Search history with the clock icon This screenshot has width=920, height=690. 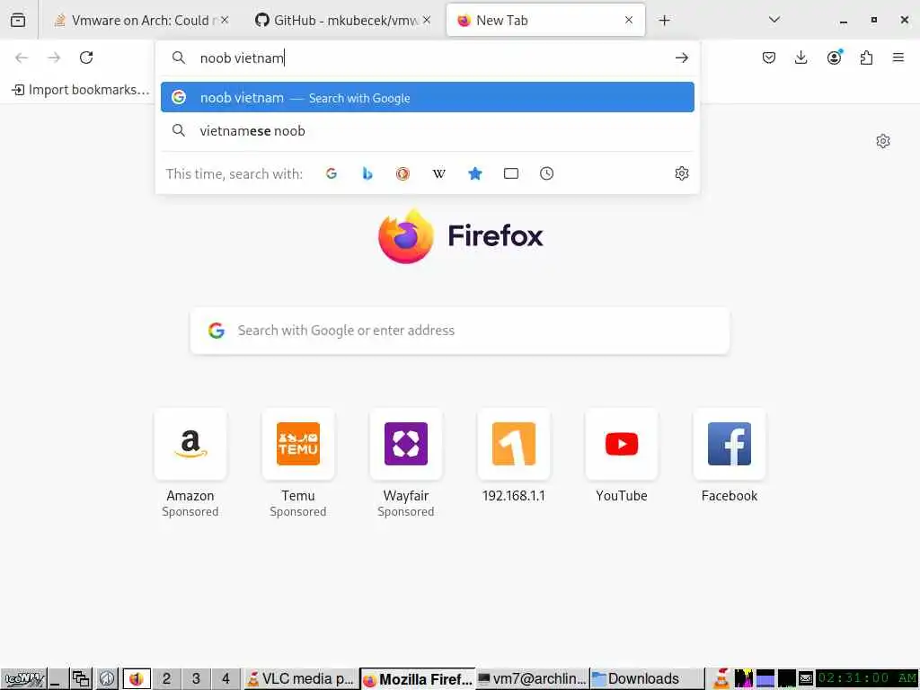click(546, 173)
